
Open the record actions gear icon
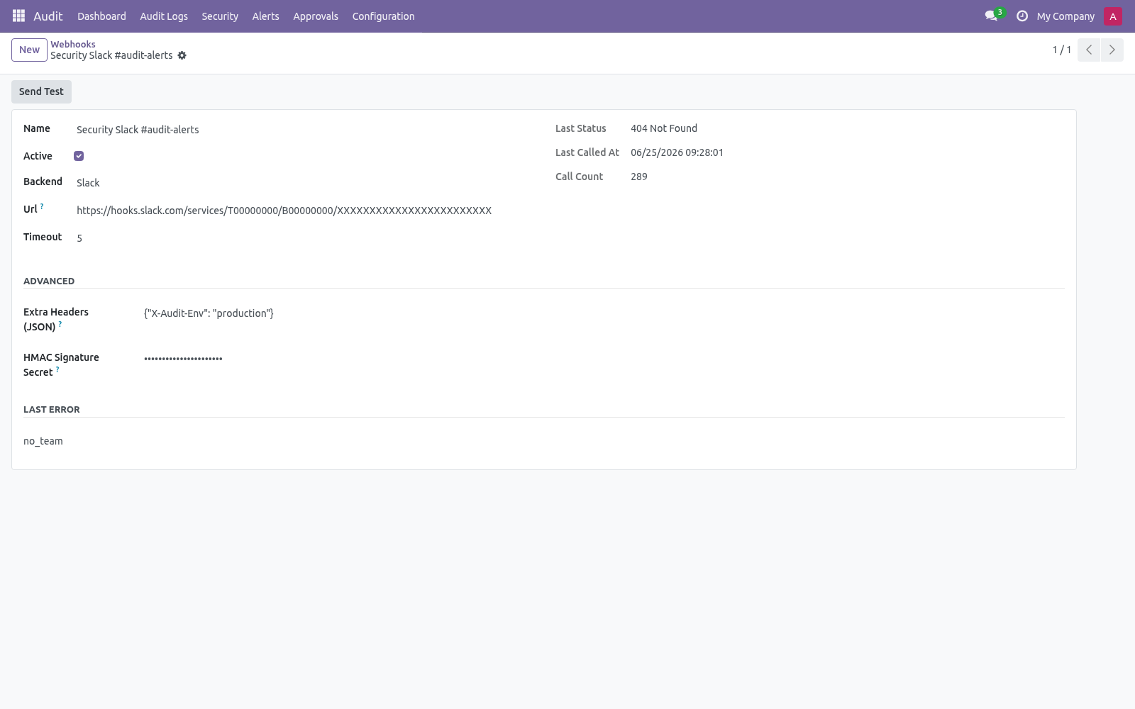point(182,55)
